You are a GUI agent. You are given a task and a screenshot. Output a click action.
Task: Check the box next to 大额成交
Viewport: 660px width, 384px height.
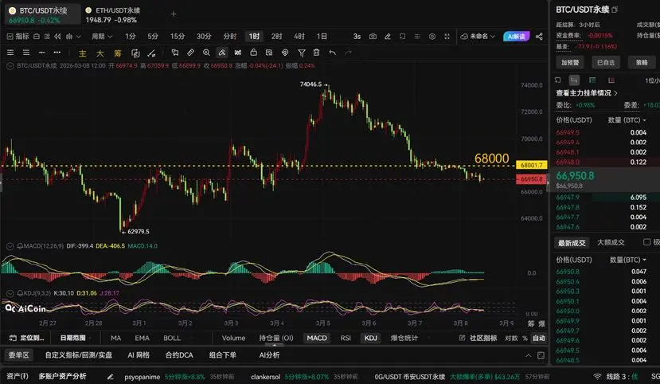646,242
